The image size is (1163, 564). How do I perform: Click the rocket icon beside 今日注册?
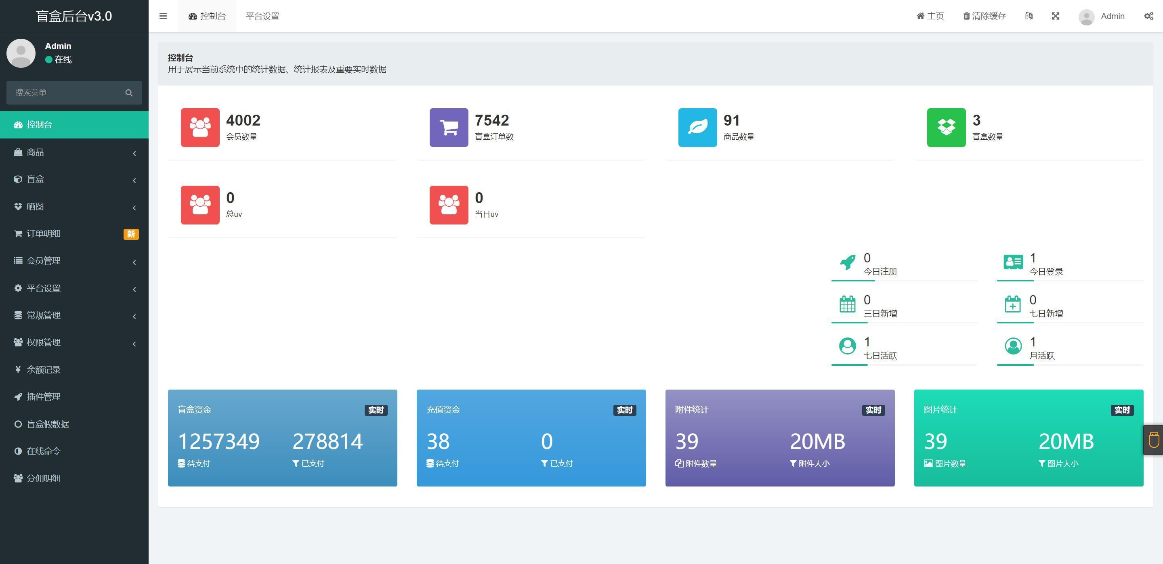point(848,262)
